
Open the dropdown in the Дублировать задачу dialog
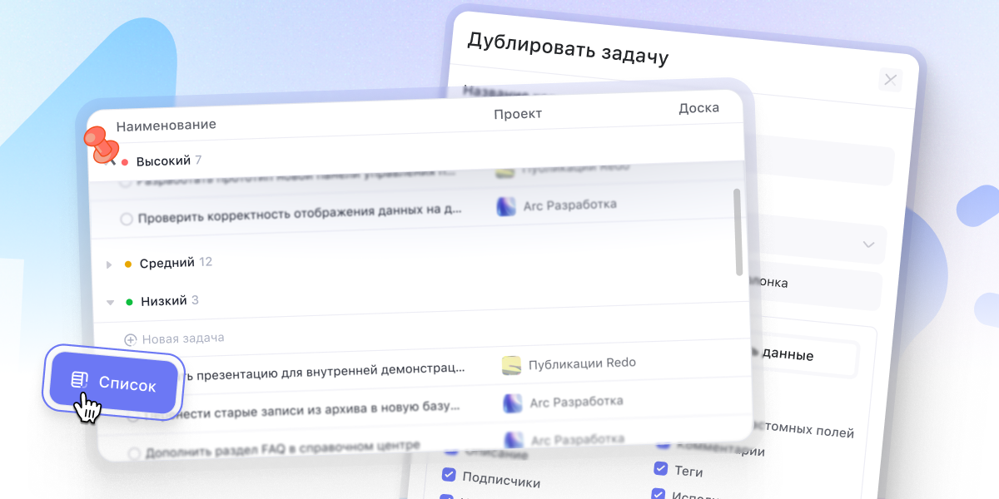tap(867, 244)
